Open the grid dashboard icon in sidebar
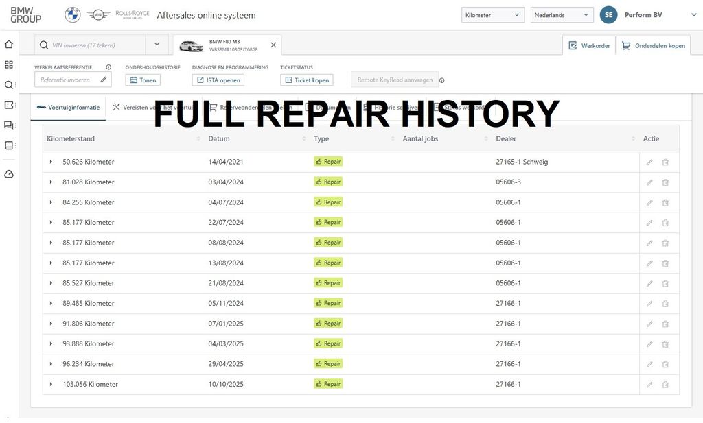Image resolution: width=703 pixels, height=423 pixels. tap(9, 64)
